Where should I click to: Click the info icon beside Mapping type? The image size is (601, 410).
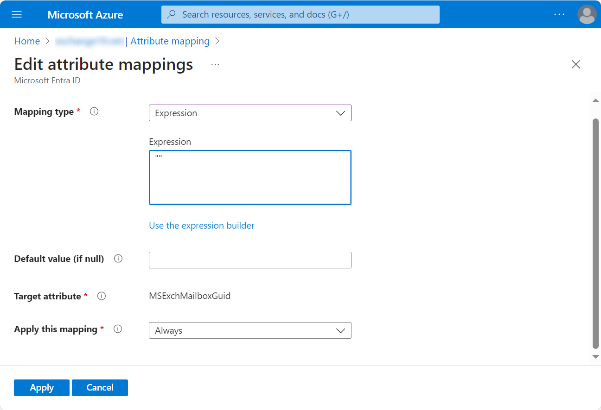point(94,111)
